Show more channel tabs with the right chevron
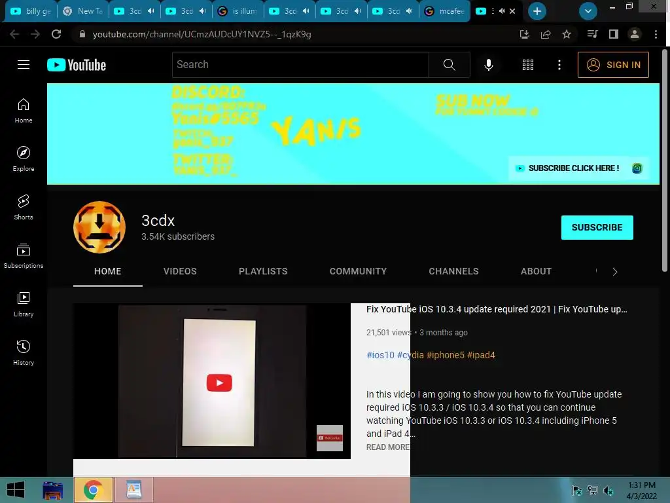This screenshot has width=670, height=503. [615, 272]
